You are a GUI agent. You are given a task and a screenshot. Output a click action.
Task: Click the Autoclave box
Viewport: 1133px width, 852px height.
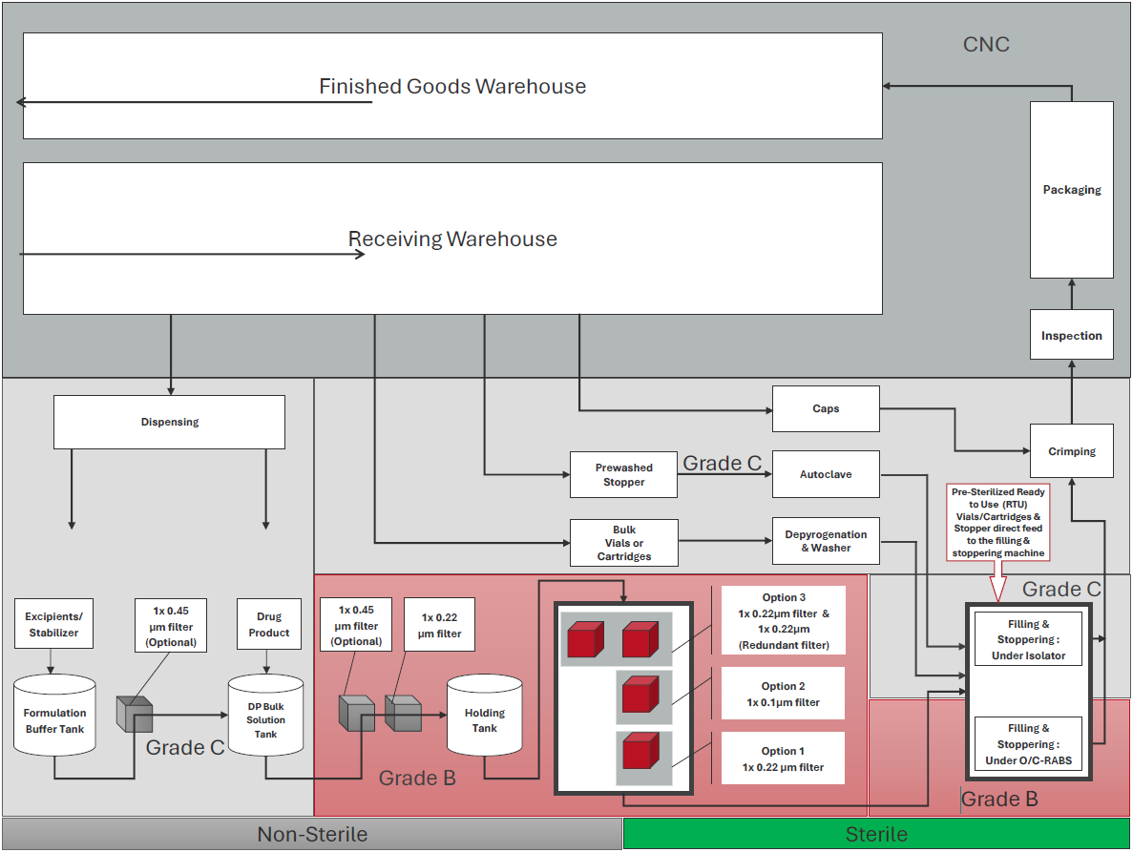point(826,474)
